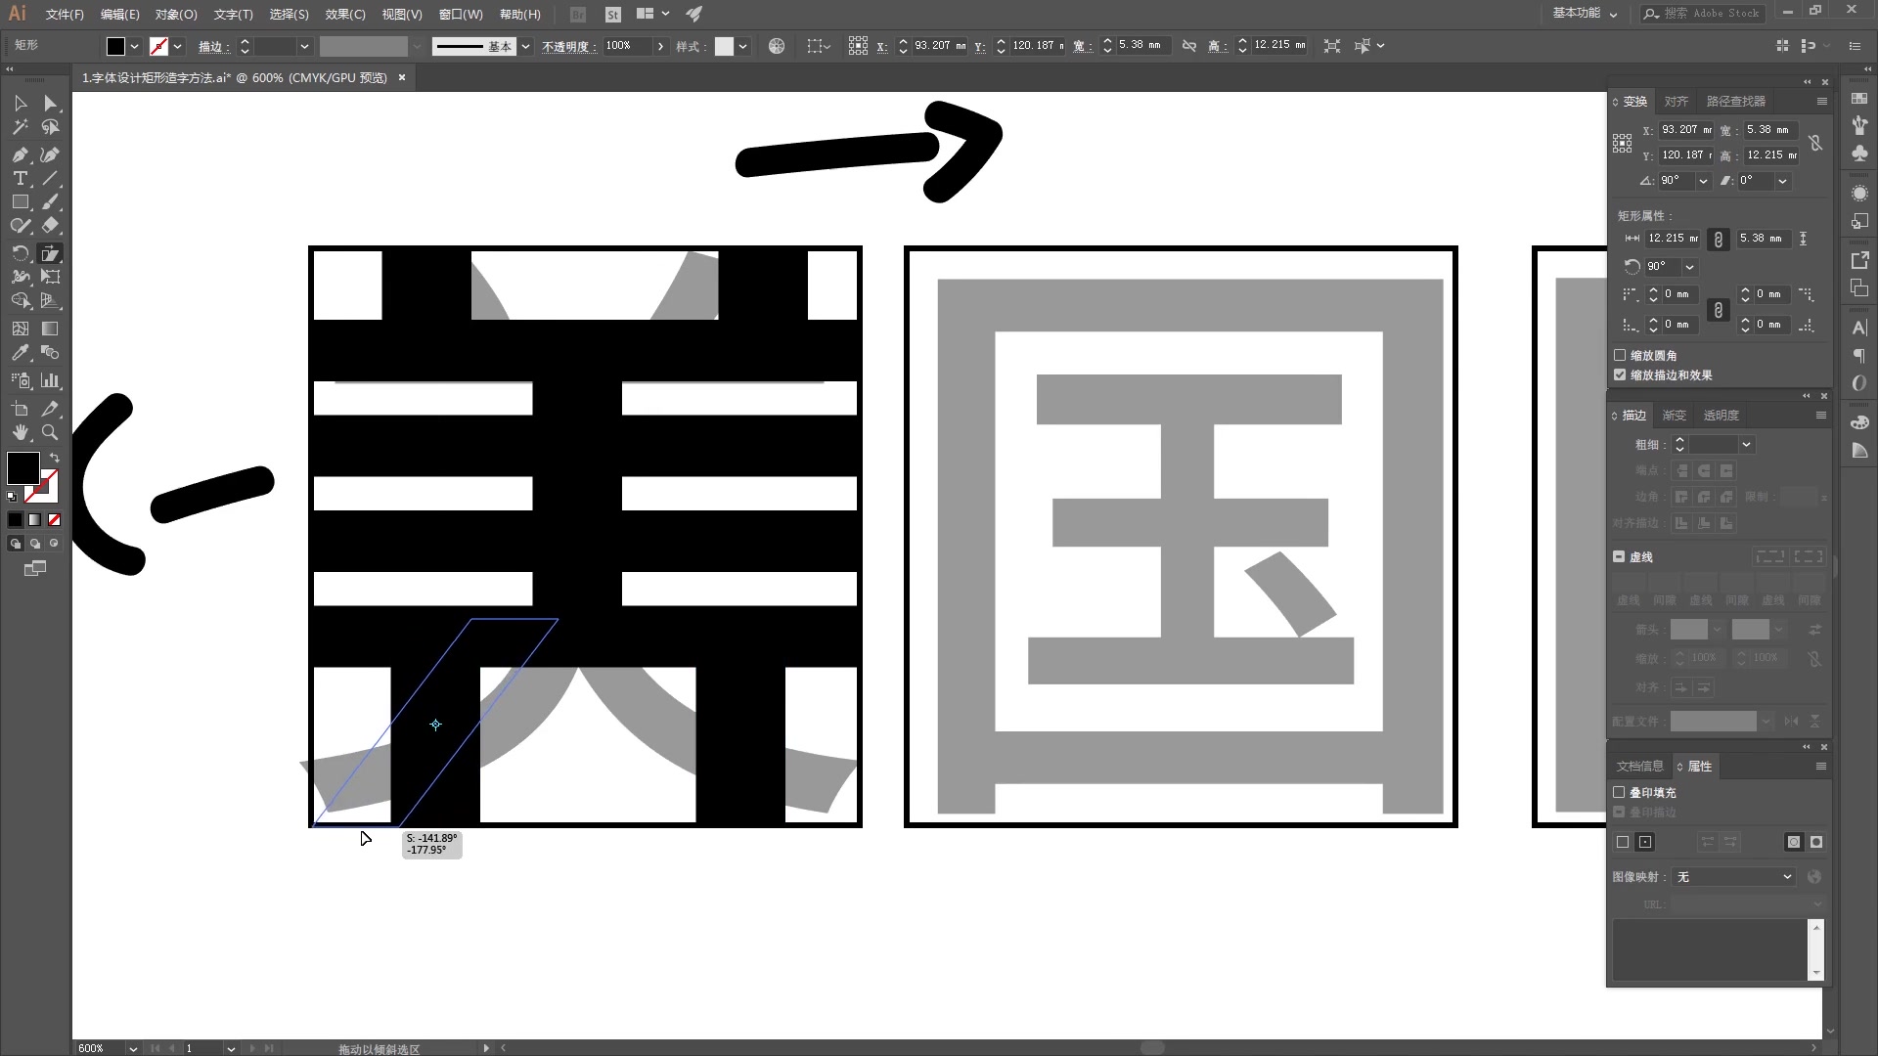The image size is (1878, 1056).
Task: Open the Align panel icon
Action: (1676, 101)
